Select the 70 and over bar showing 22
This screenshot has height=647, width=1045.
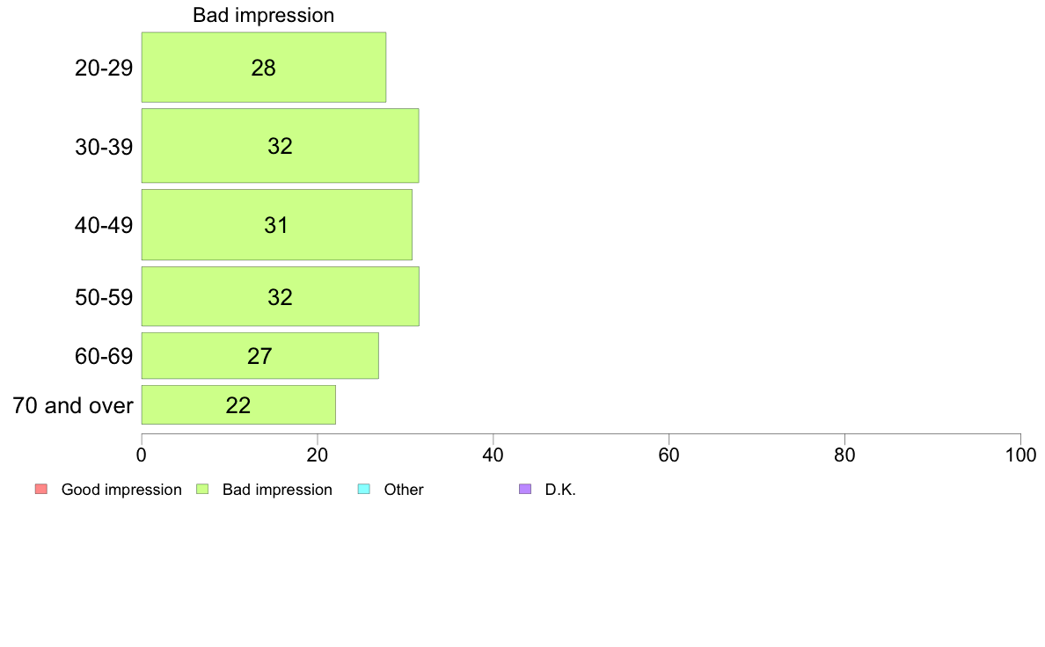[238, 404]
